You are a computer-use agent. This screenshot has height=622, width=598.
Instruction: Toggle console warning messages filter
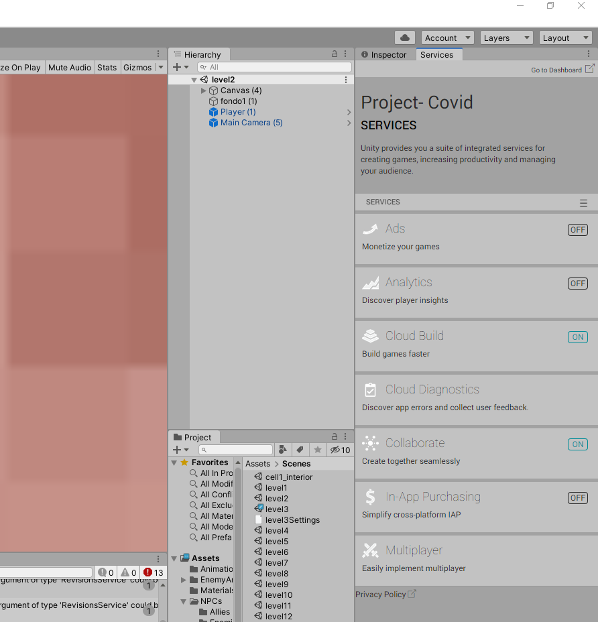(x=129, y=572)
